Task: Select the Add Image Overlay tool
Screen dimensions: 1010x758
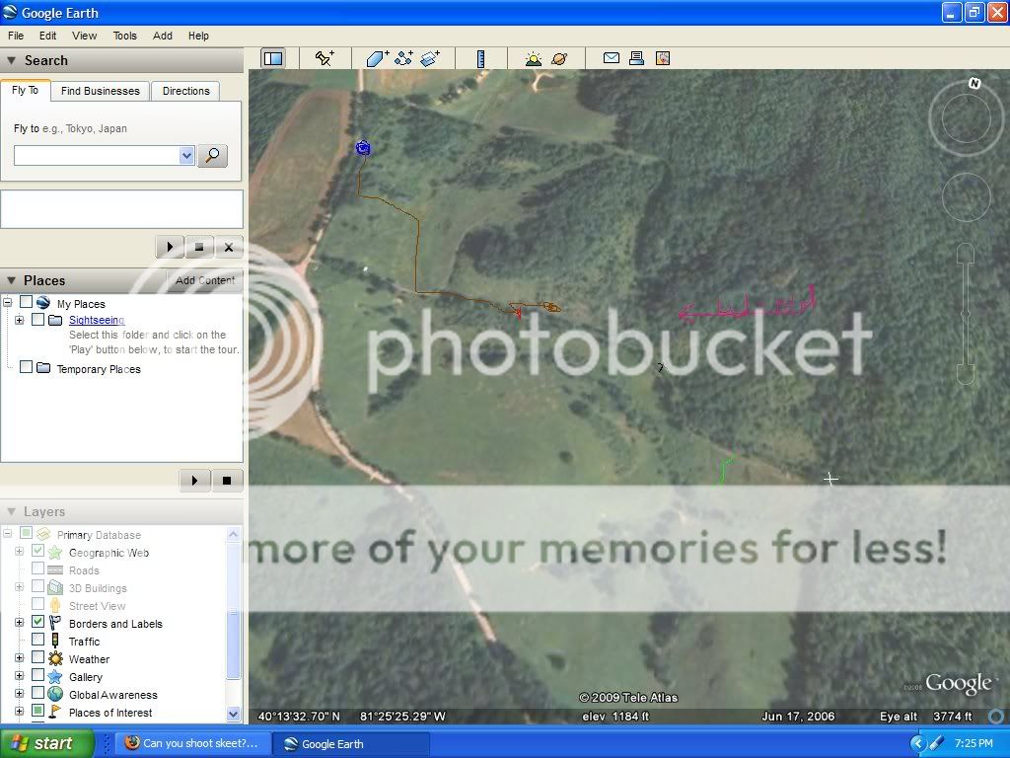Action: [x=430, y=58]
